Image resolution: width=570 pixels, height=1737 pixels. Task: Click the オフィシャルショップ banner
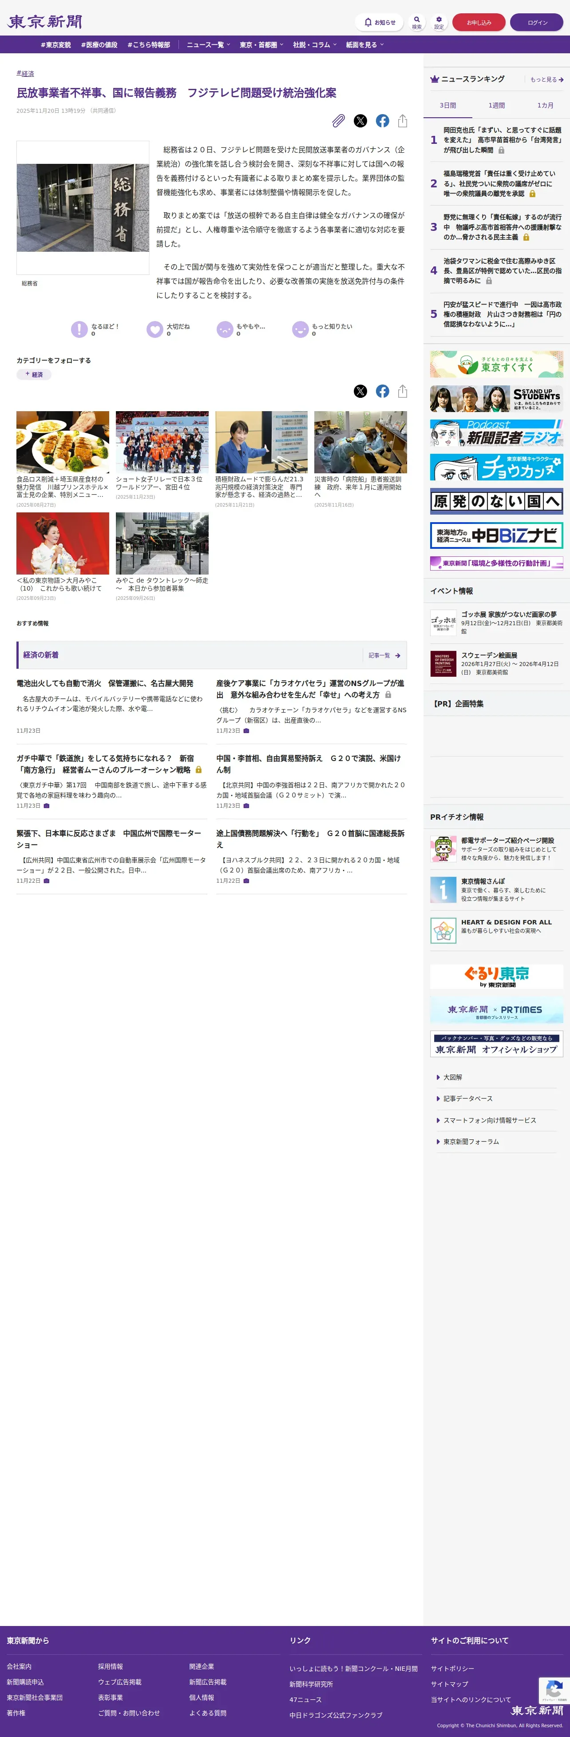[x=496, y=1044]
